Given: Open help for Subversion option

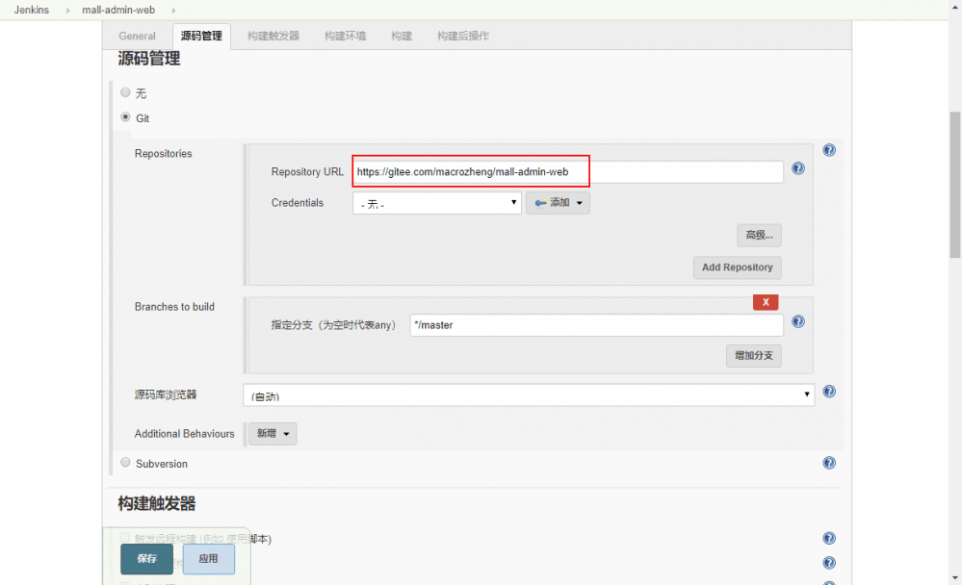Looking at the screenshot, I should 828,462.
